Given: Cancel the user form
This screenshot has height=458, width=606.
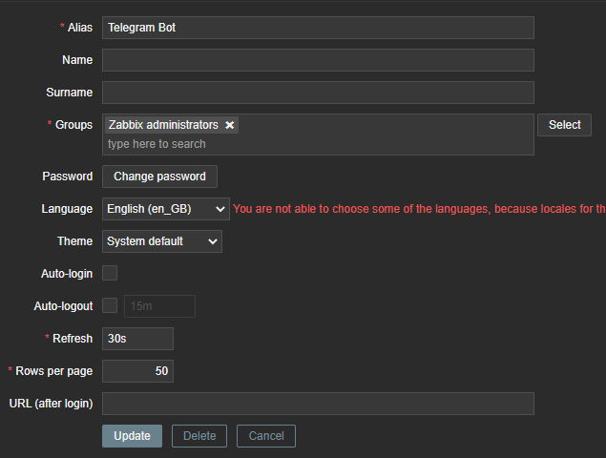Looking at the screenshot, I should (266, 436).
